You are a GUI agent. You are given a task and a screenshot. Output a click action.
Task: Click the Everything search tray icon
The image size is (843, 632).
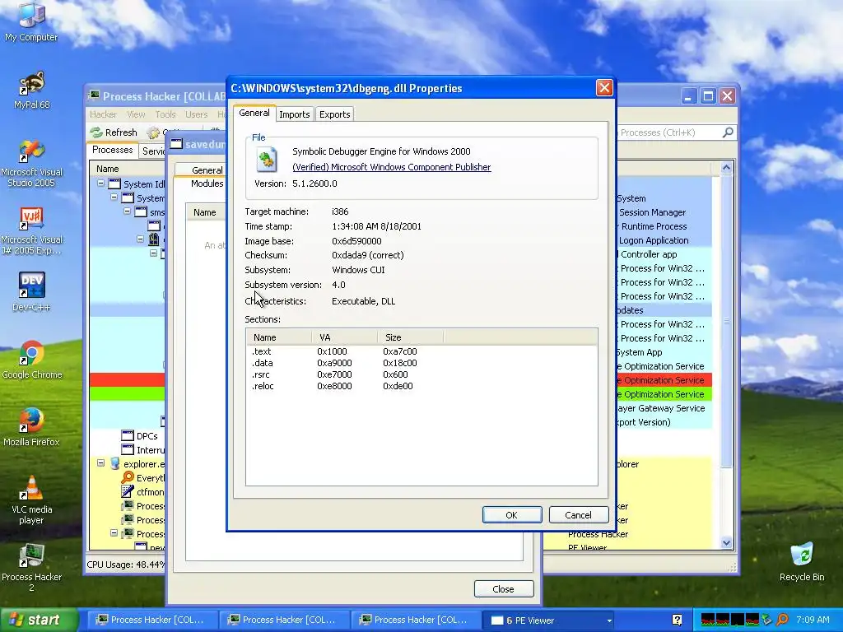pyautogui.click(x=782, y=620)
